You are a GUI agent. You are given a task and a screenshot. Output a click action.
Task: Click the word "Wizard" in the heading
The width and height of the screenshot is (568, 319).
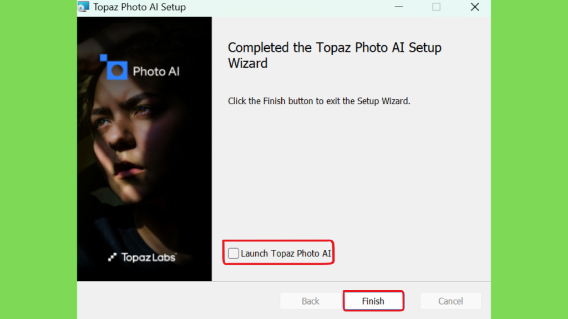(247, 63)
